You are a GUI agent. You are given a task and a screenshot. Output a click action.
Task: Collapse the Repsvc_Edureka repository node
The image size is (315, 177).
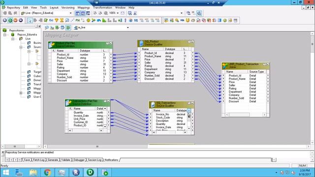tap(5, 34)
